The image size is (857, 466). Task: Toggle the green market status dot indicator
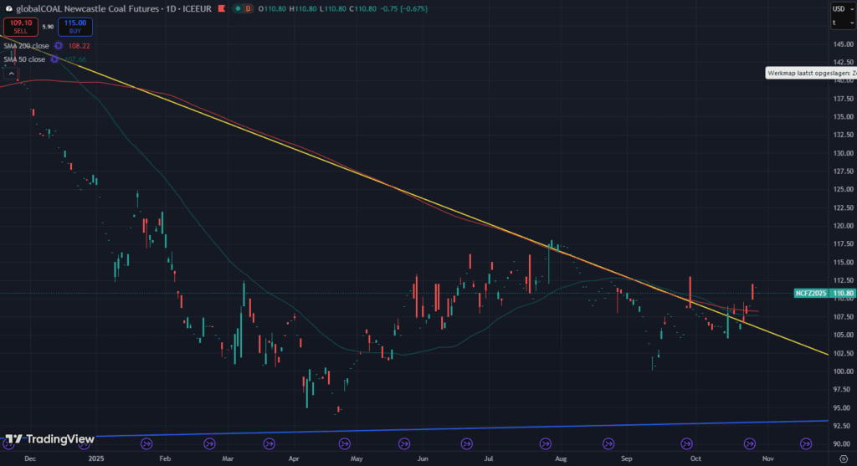coord(239,8)
